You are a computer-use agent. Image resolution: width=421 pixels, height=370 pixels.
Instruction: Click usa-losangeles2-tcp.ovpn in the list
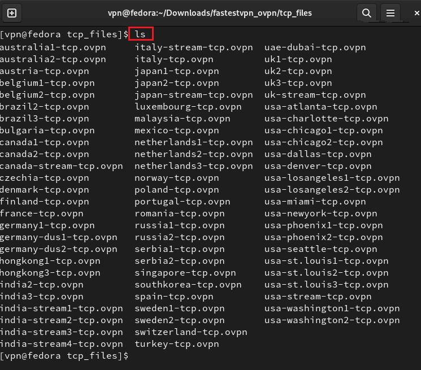click(332, 190)
